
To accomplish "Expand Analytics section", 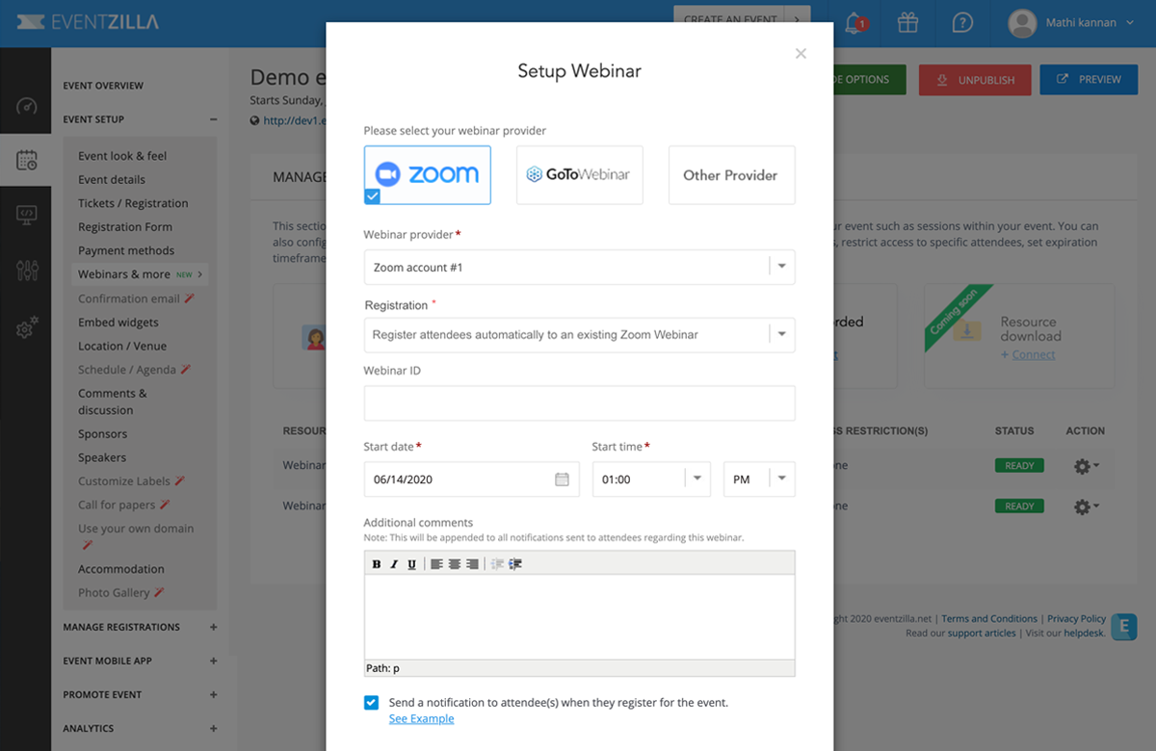I will point(213,729).
